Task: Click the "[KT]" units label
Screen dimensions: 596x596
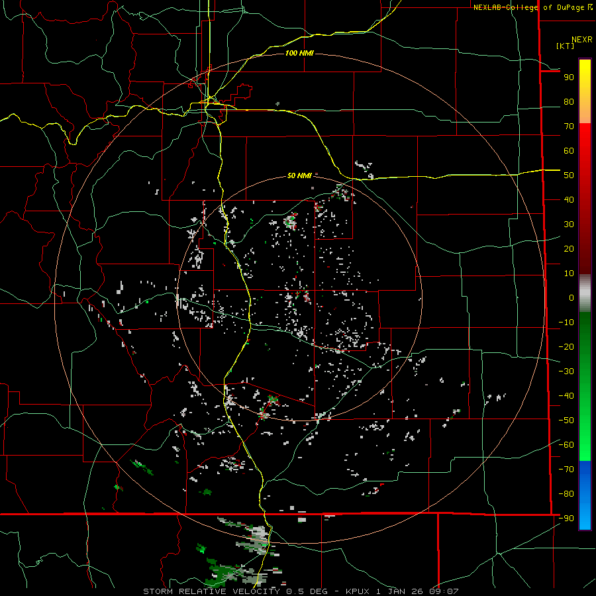Action: click(x=565, y=46)
